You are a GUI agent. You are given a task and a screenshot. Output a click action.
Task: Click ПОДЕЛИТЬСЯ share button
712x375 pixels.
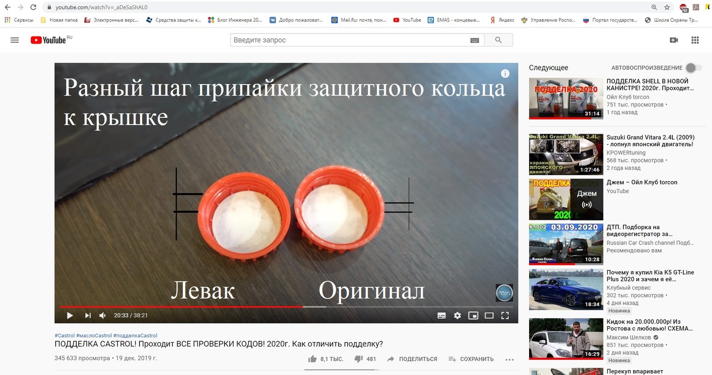pos(412,359)
